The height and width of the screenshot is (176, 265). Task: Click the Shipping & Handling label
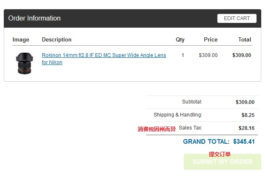tap(178, 115)
